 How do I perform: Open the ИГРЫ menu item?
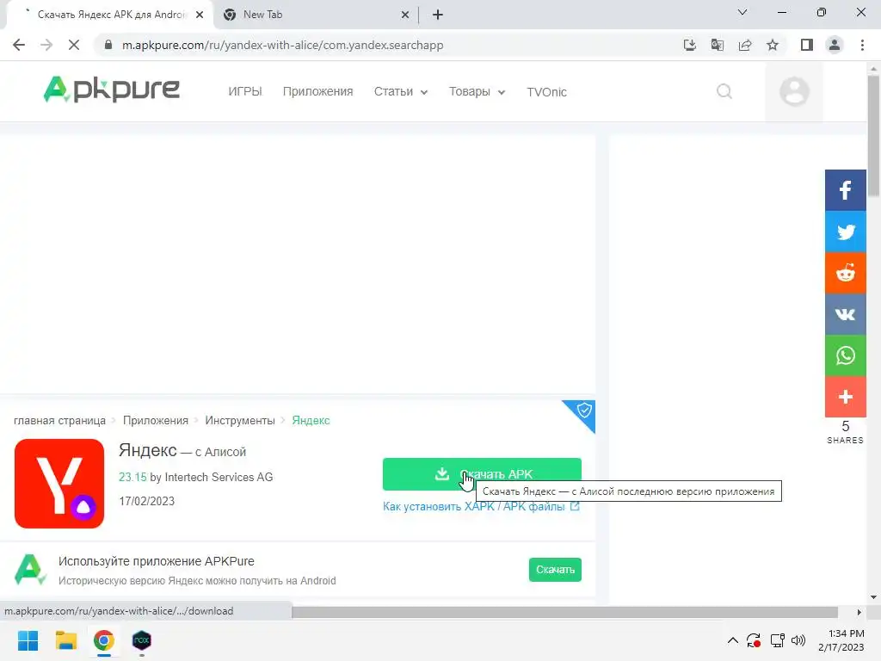click(x=245, y=91)
